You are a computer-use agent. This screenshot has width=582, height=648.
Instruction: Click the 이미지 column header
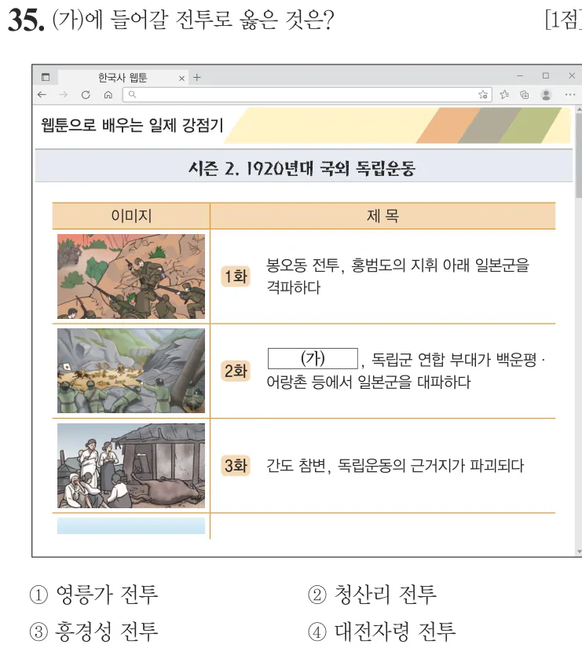pyautogui.click(x=131, y=216)
